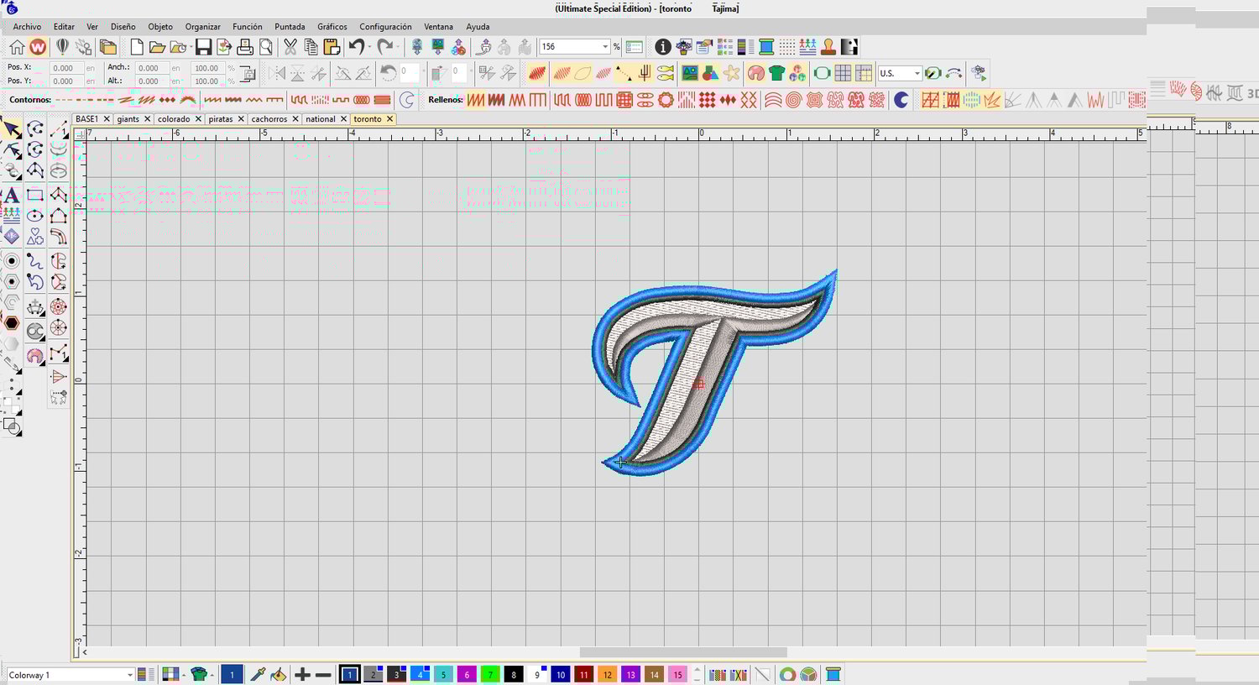Switch to the BASE1 design tab
This screenshot has width=1259, height=685.
[x=86, y=119]
